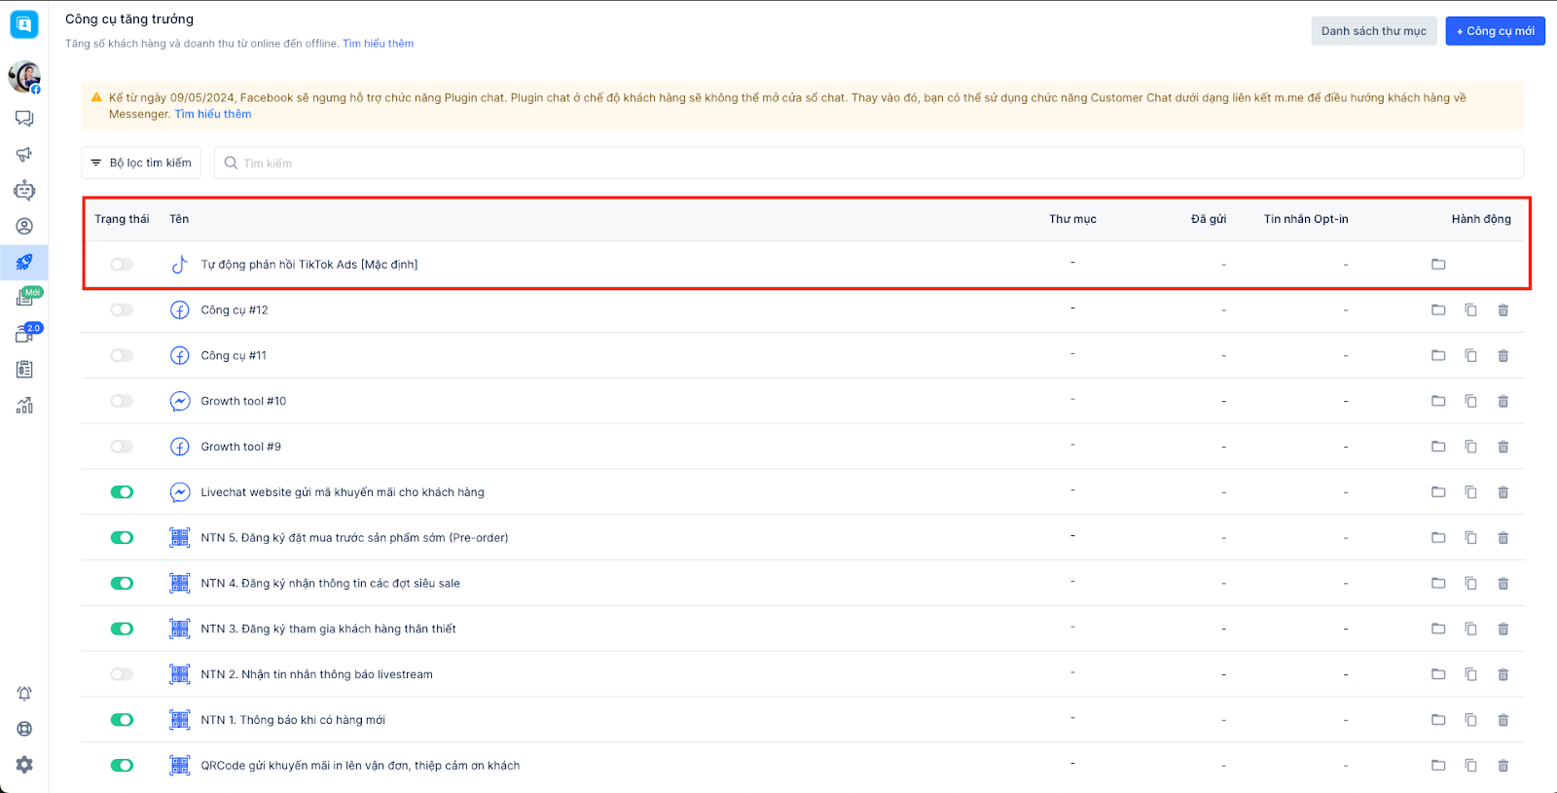Enable the TikTok Ads auto-reply toggle
Viewport: 1557px width, 793px height.
tap(122, 265)
